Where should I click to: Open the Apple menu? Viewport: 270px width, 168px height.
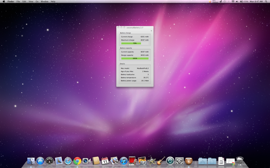[4, 2]
